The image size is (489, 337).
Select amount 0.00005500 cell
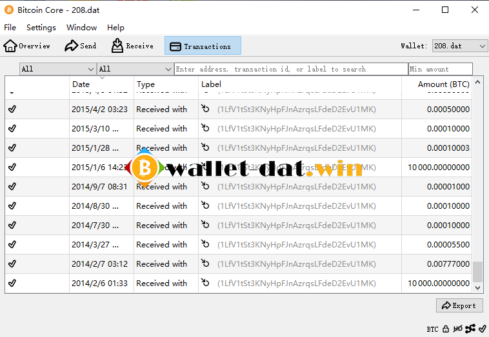pos(437,244)
